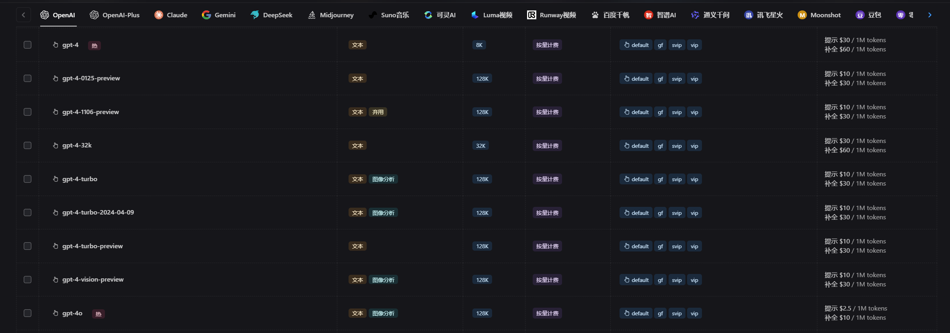Switch to the OpenAI tab

pyautogui.click(x=58, y=15)
